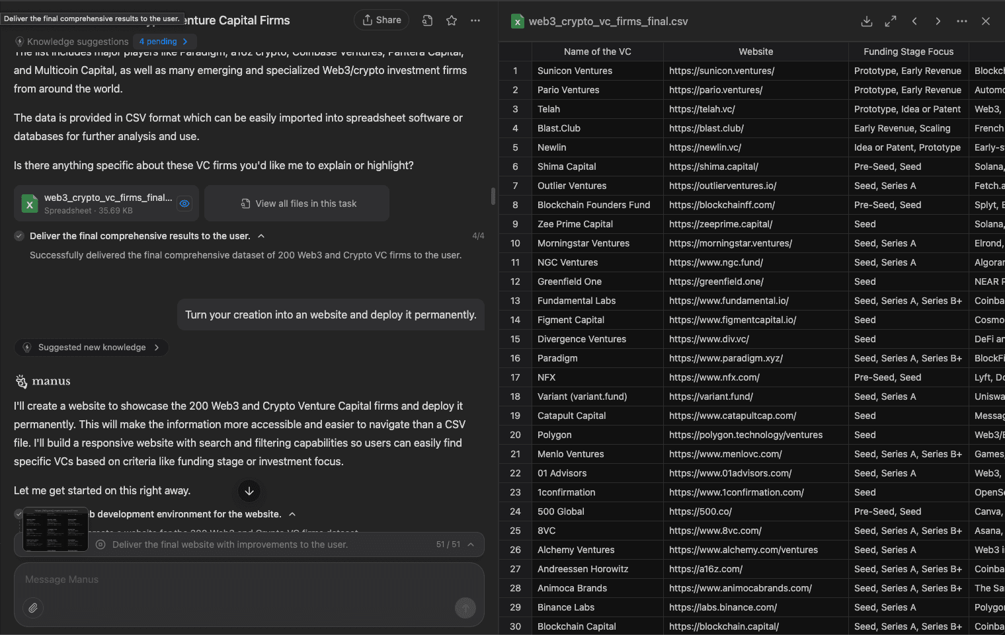Click the Greenfield One cell
The width and height of the screenshot is (1005, 635).
click(597, 281)
